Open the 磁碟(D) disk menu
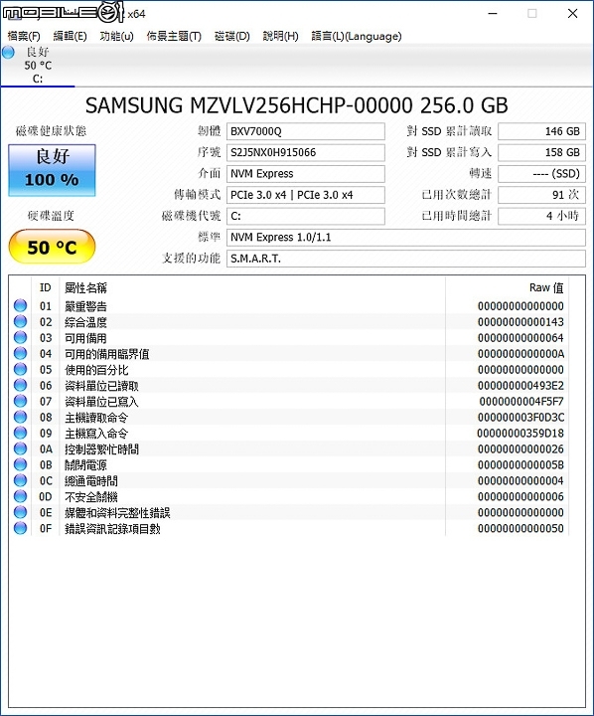 click(x=232, y=36)
